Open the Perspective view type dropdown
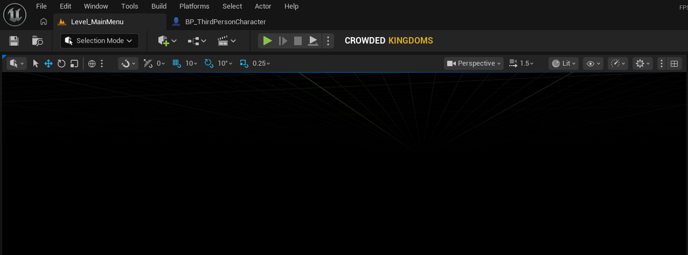 pos(474,63)
